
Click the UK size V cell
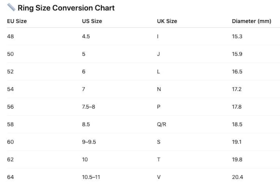159,177
